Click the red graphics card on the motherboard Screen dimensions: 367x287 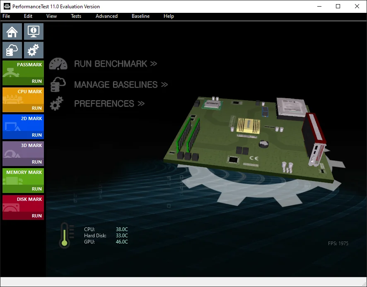(314, 139)
